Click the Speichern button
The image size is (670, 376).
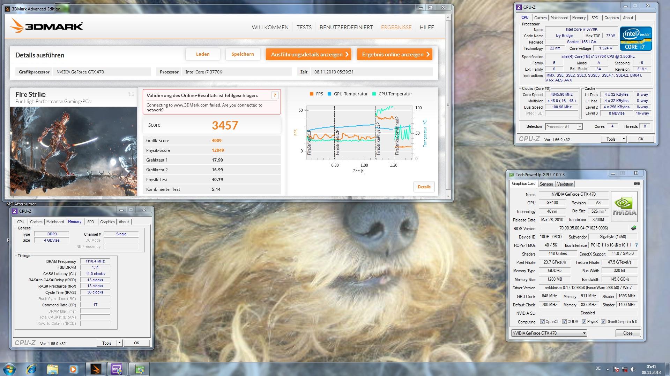pos(243,54)
